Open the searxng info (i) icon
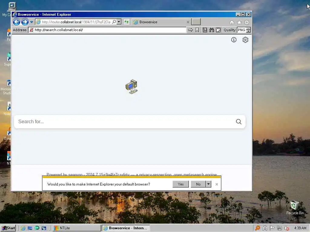 coord(234,40)
